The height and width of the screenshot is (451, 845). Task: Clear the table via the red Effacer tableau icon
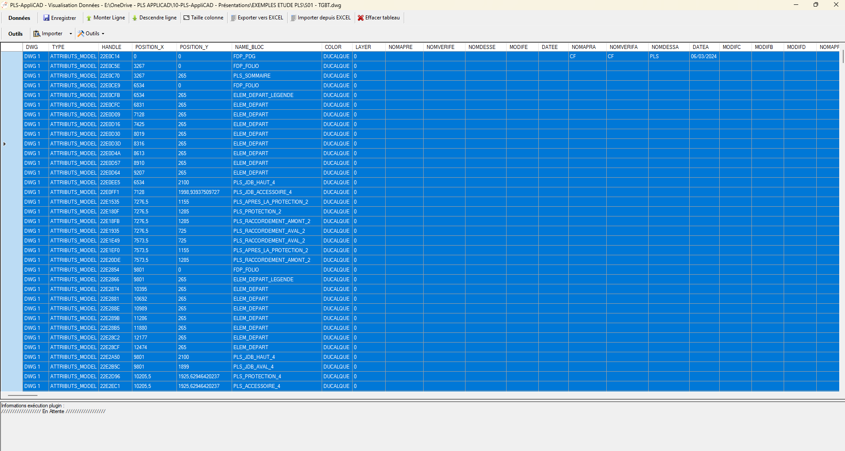pyautogui.click(x=361, y=18)
